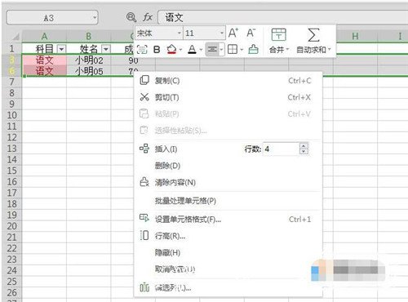Select row 22 header
The width and height of the screenshot is (408, 302).
12,248
